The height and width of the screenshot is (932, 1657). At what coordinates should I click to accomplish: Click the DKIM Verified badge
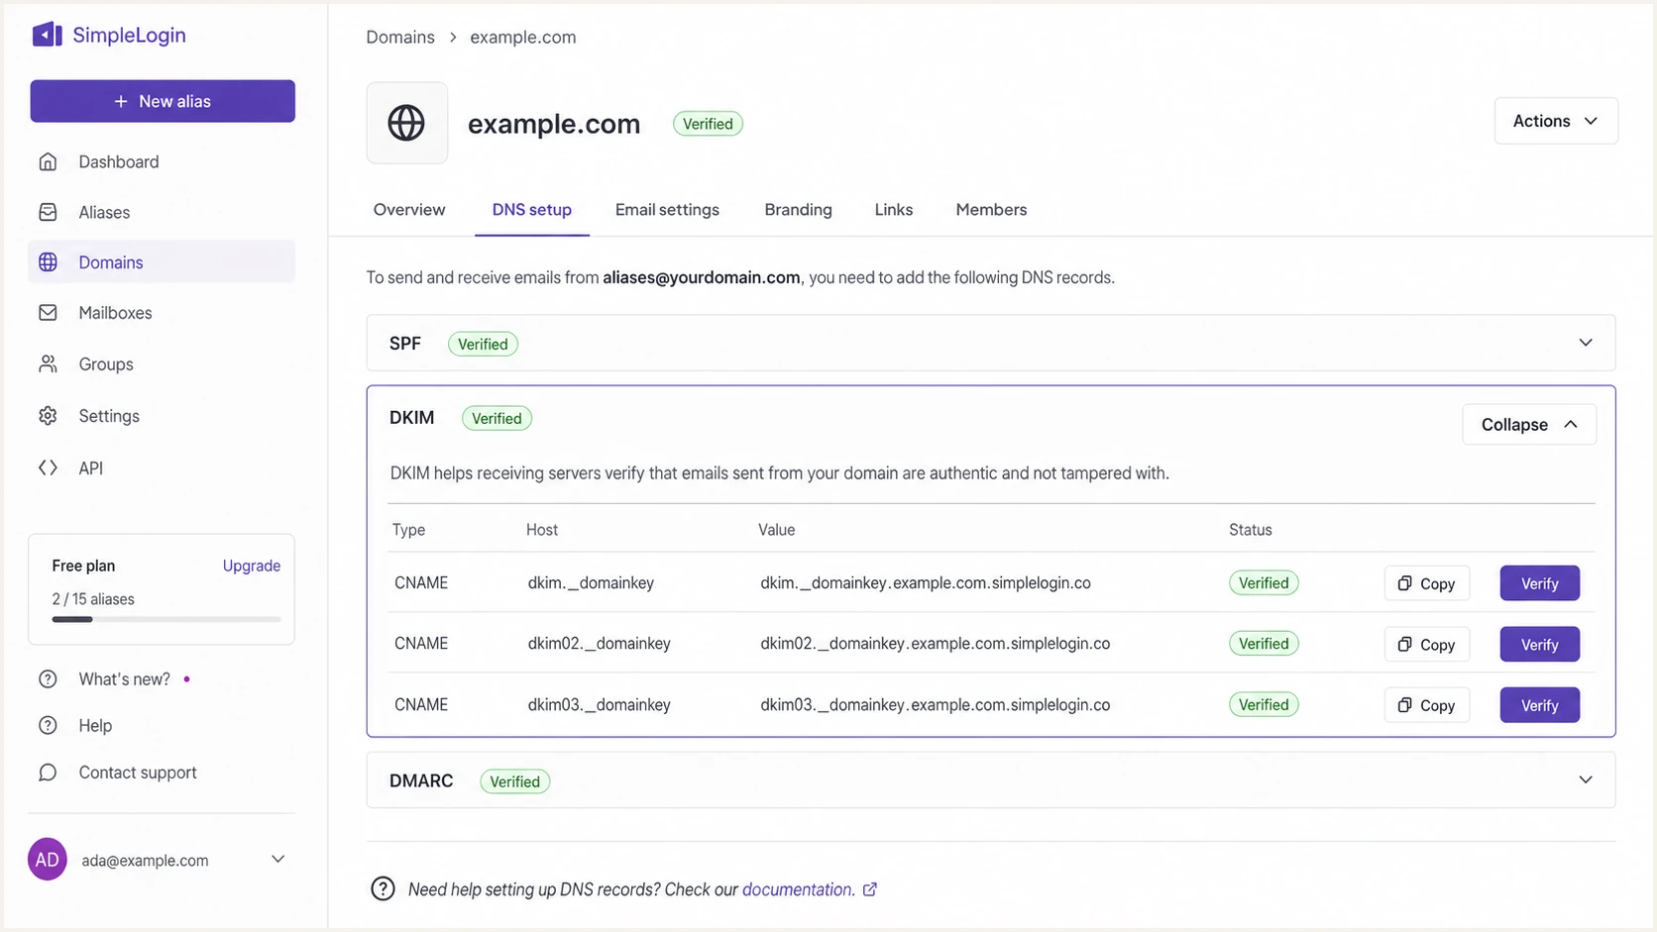(497, 418)
